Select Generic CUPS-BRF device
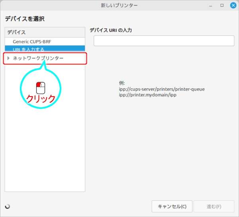Image resolution: width=239 pixels, height=217 pixels. tap(45, 42)
